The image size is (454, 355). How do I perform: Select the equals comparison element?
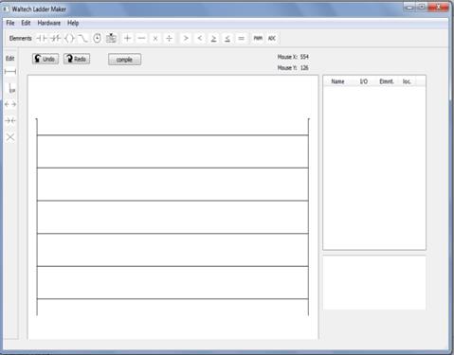pos(241,39)
